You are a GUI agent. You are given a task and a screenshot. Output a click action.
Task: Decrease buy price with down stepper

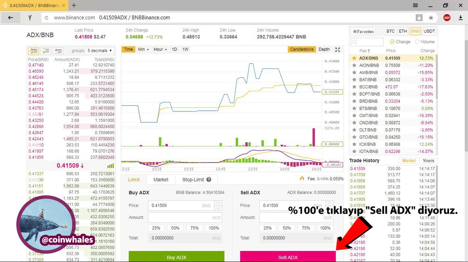coord(218,208)
